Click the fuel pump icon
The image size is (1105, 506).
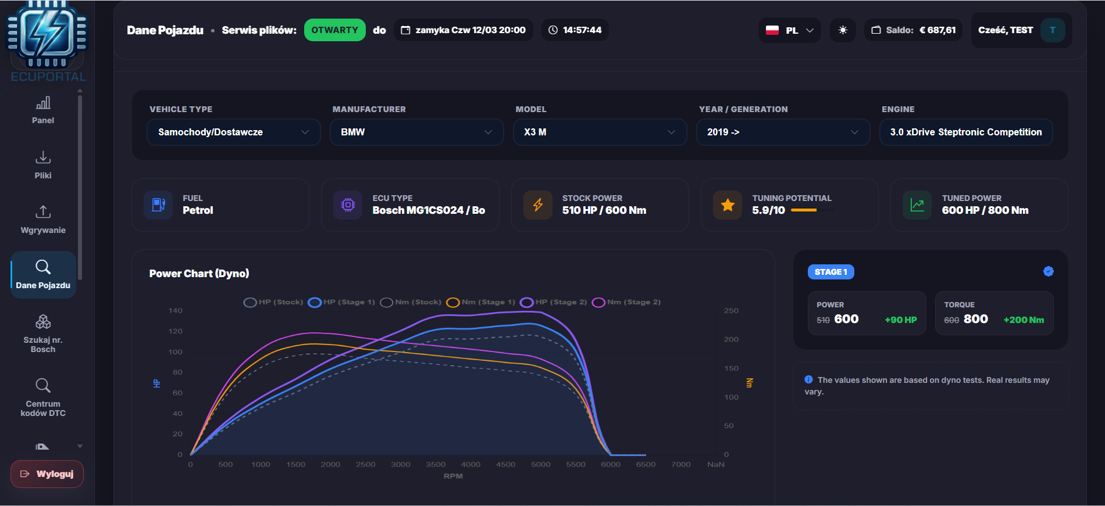[x=158, y=205]
